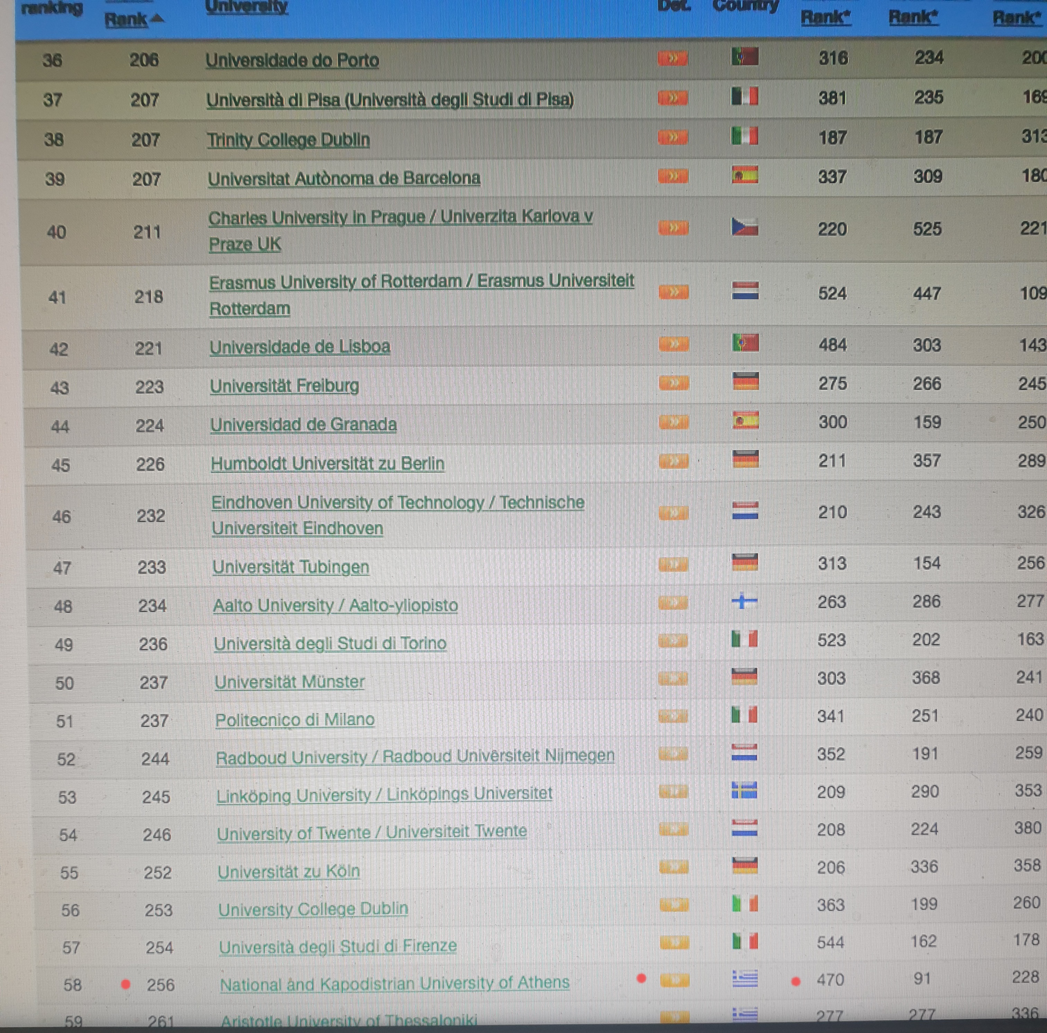Click the details icon for Universidade do Porto

pos(672,58)
